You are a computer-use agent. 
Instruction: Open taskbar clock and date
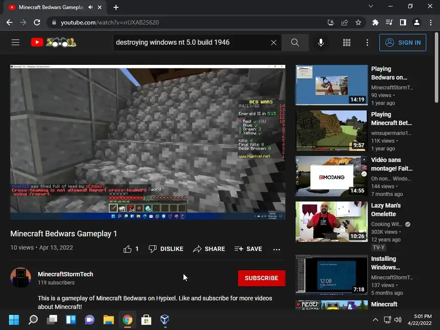click(x=419, y=320)
